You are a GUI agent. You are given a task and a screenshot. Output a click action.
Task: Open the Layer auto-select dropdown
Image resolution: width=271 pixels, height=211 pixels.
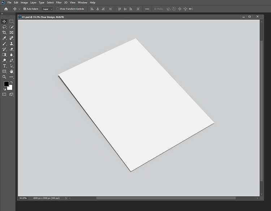click(x=47, y=9)
